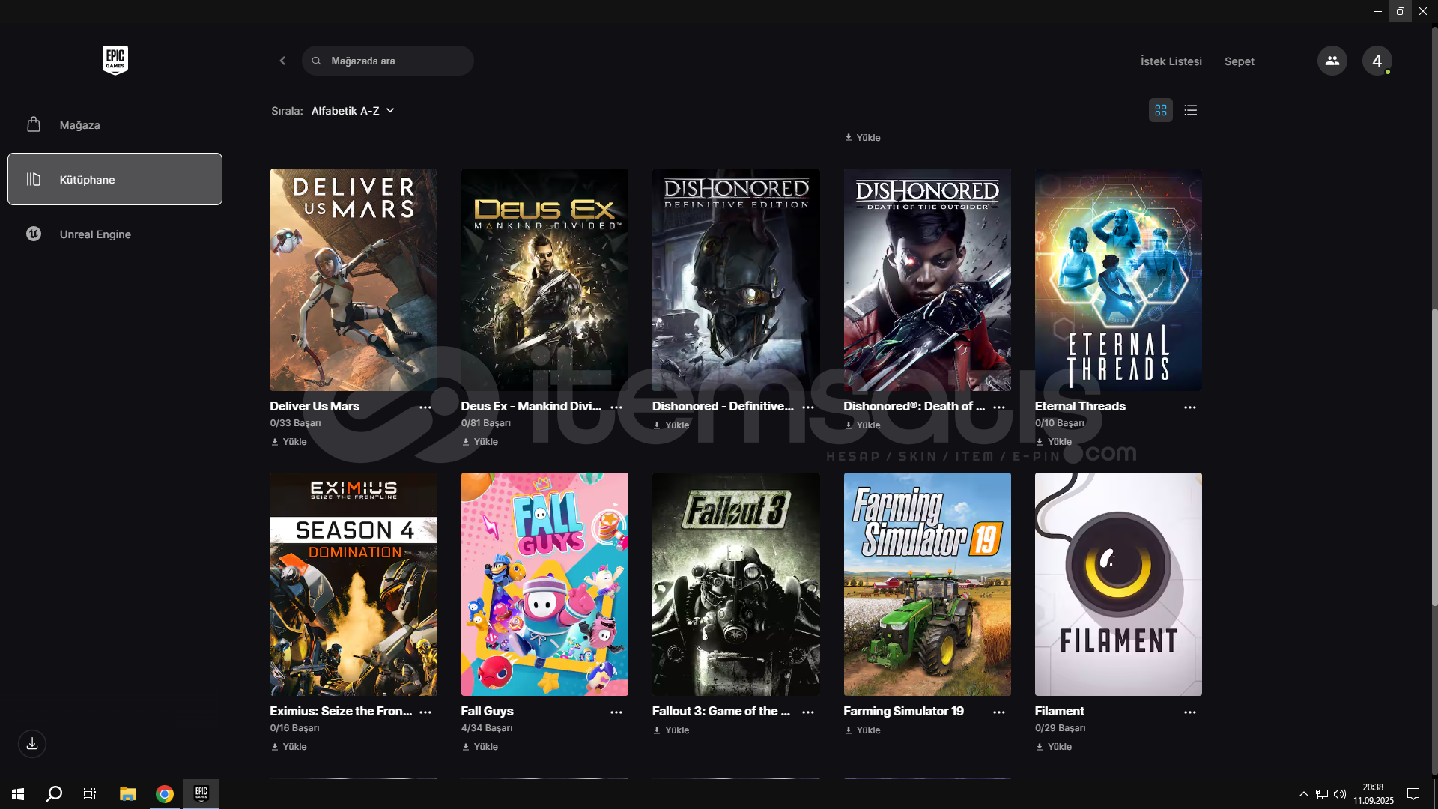The height and width of the screenshot is (809, 1438).
Task: Install Fallout 3 via Yükle
Action: click(x=671, y=730)
